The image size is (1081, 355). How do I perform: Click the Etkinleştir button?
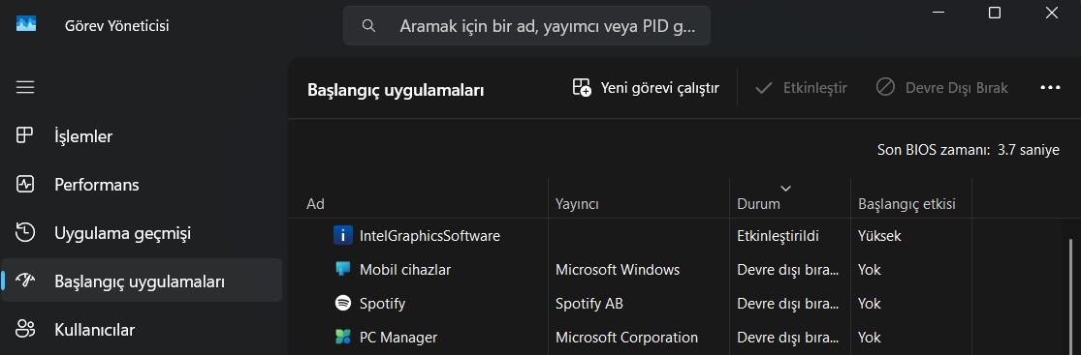pyautogui.click(x=801, y=88)
